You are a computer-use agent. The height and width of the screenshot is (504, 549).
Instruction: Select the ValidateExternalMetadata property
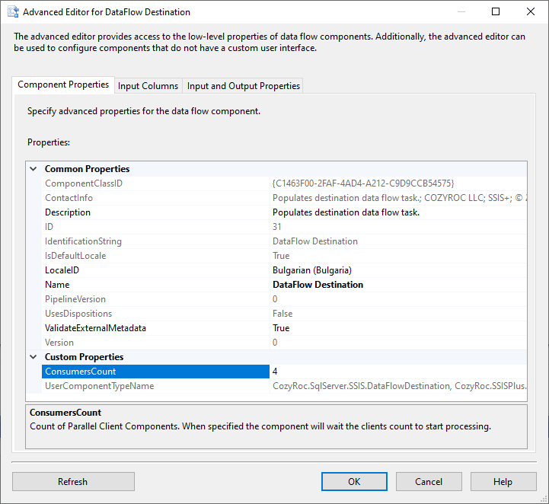[x=95, y=328]
